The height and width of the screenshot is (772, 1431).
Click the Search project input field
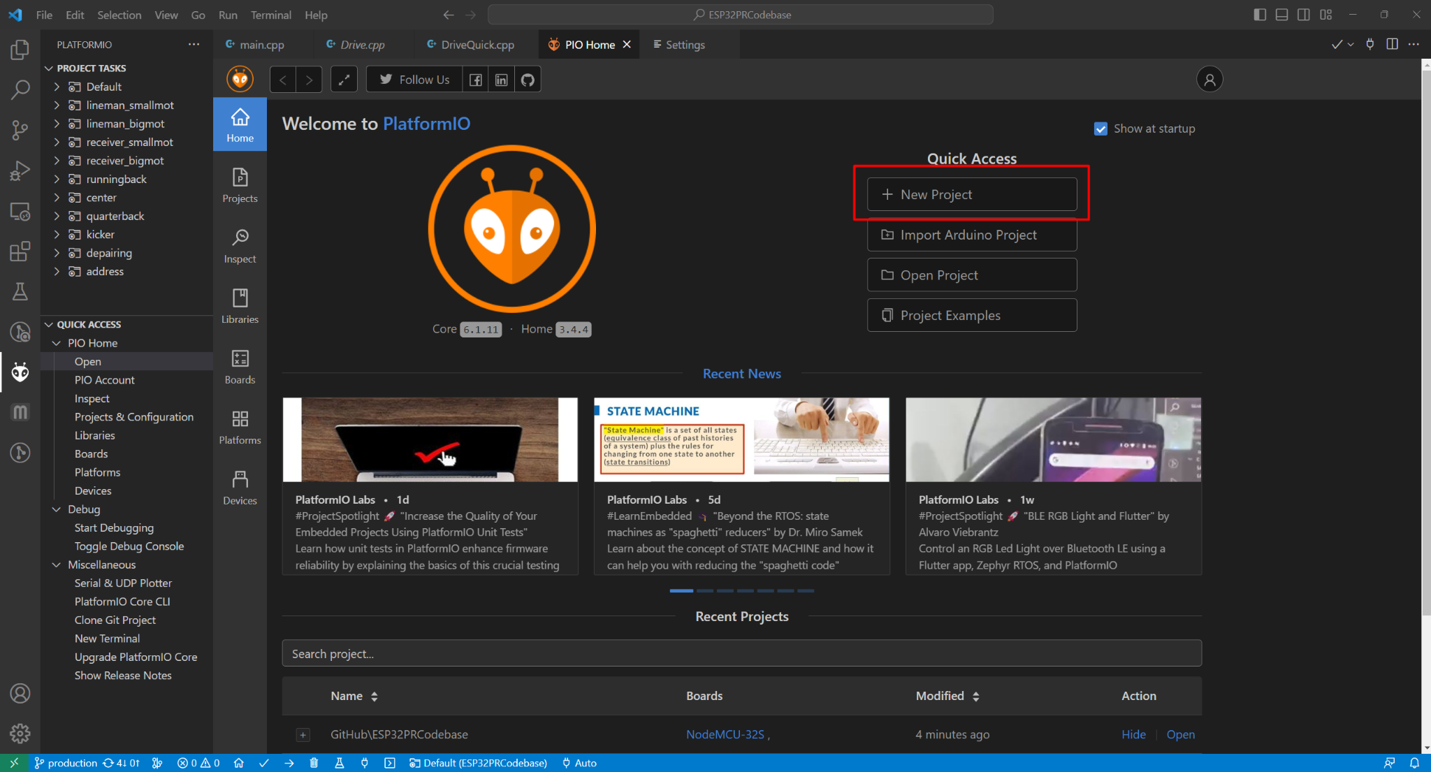tap(741, 654)
